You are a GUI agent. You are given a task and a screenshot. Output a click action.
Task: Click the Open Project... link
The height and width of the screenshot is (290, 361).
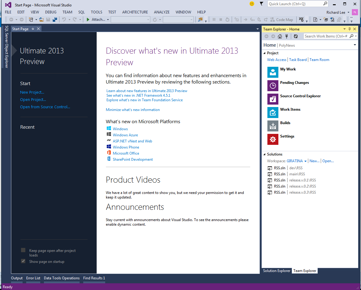pos(33,99)
